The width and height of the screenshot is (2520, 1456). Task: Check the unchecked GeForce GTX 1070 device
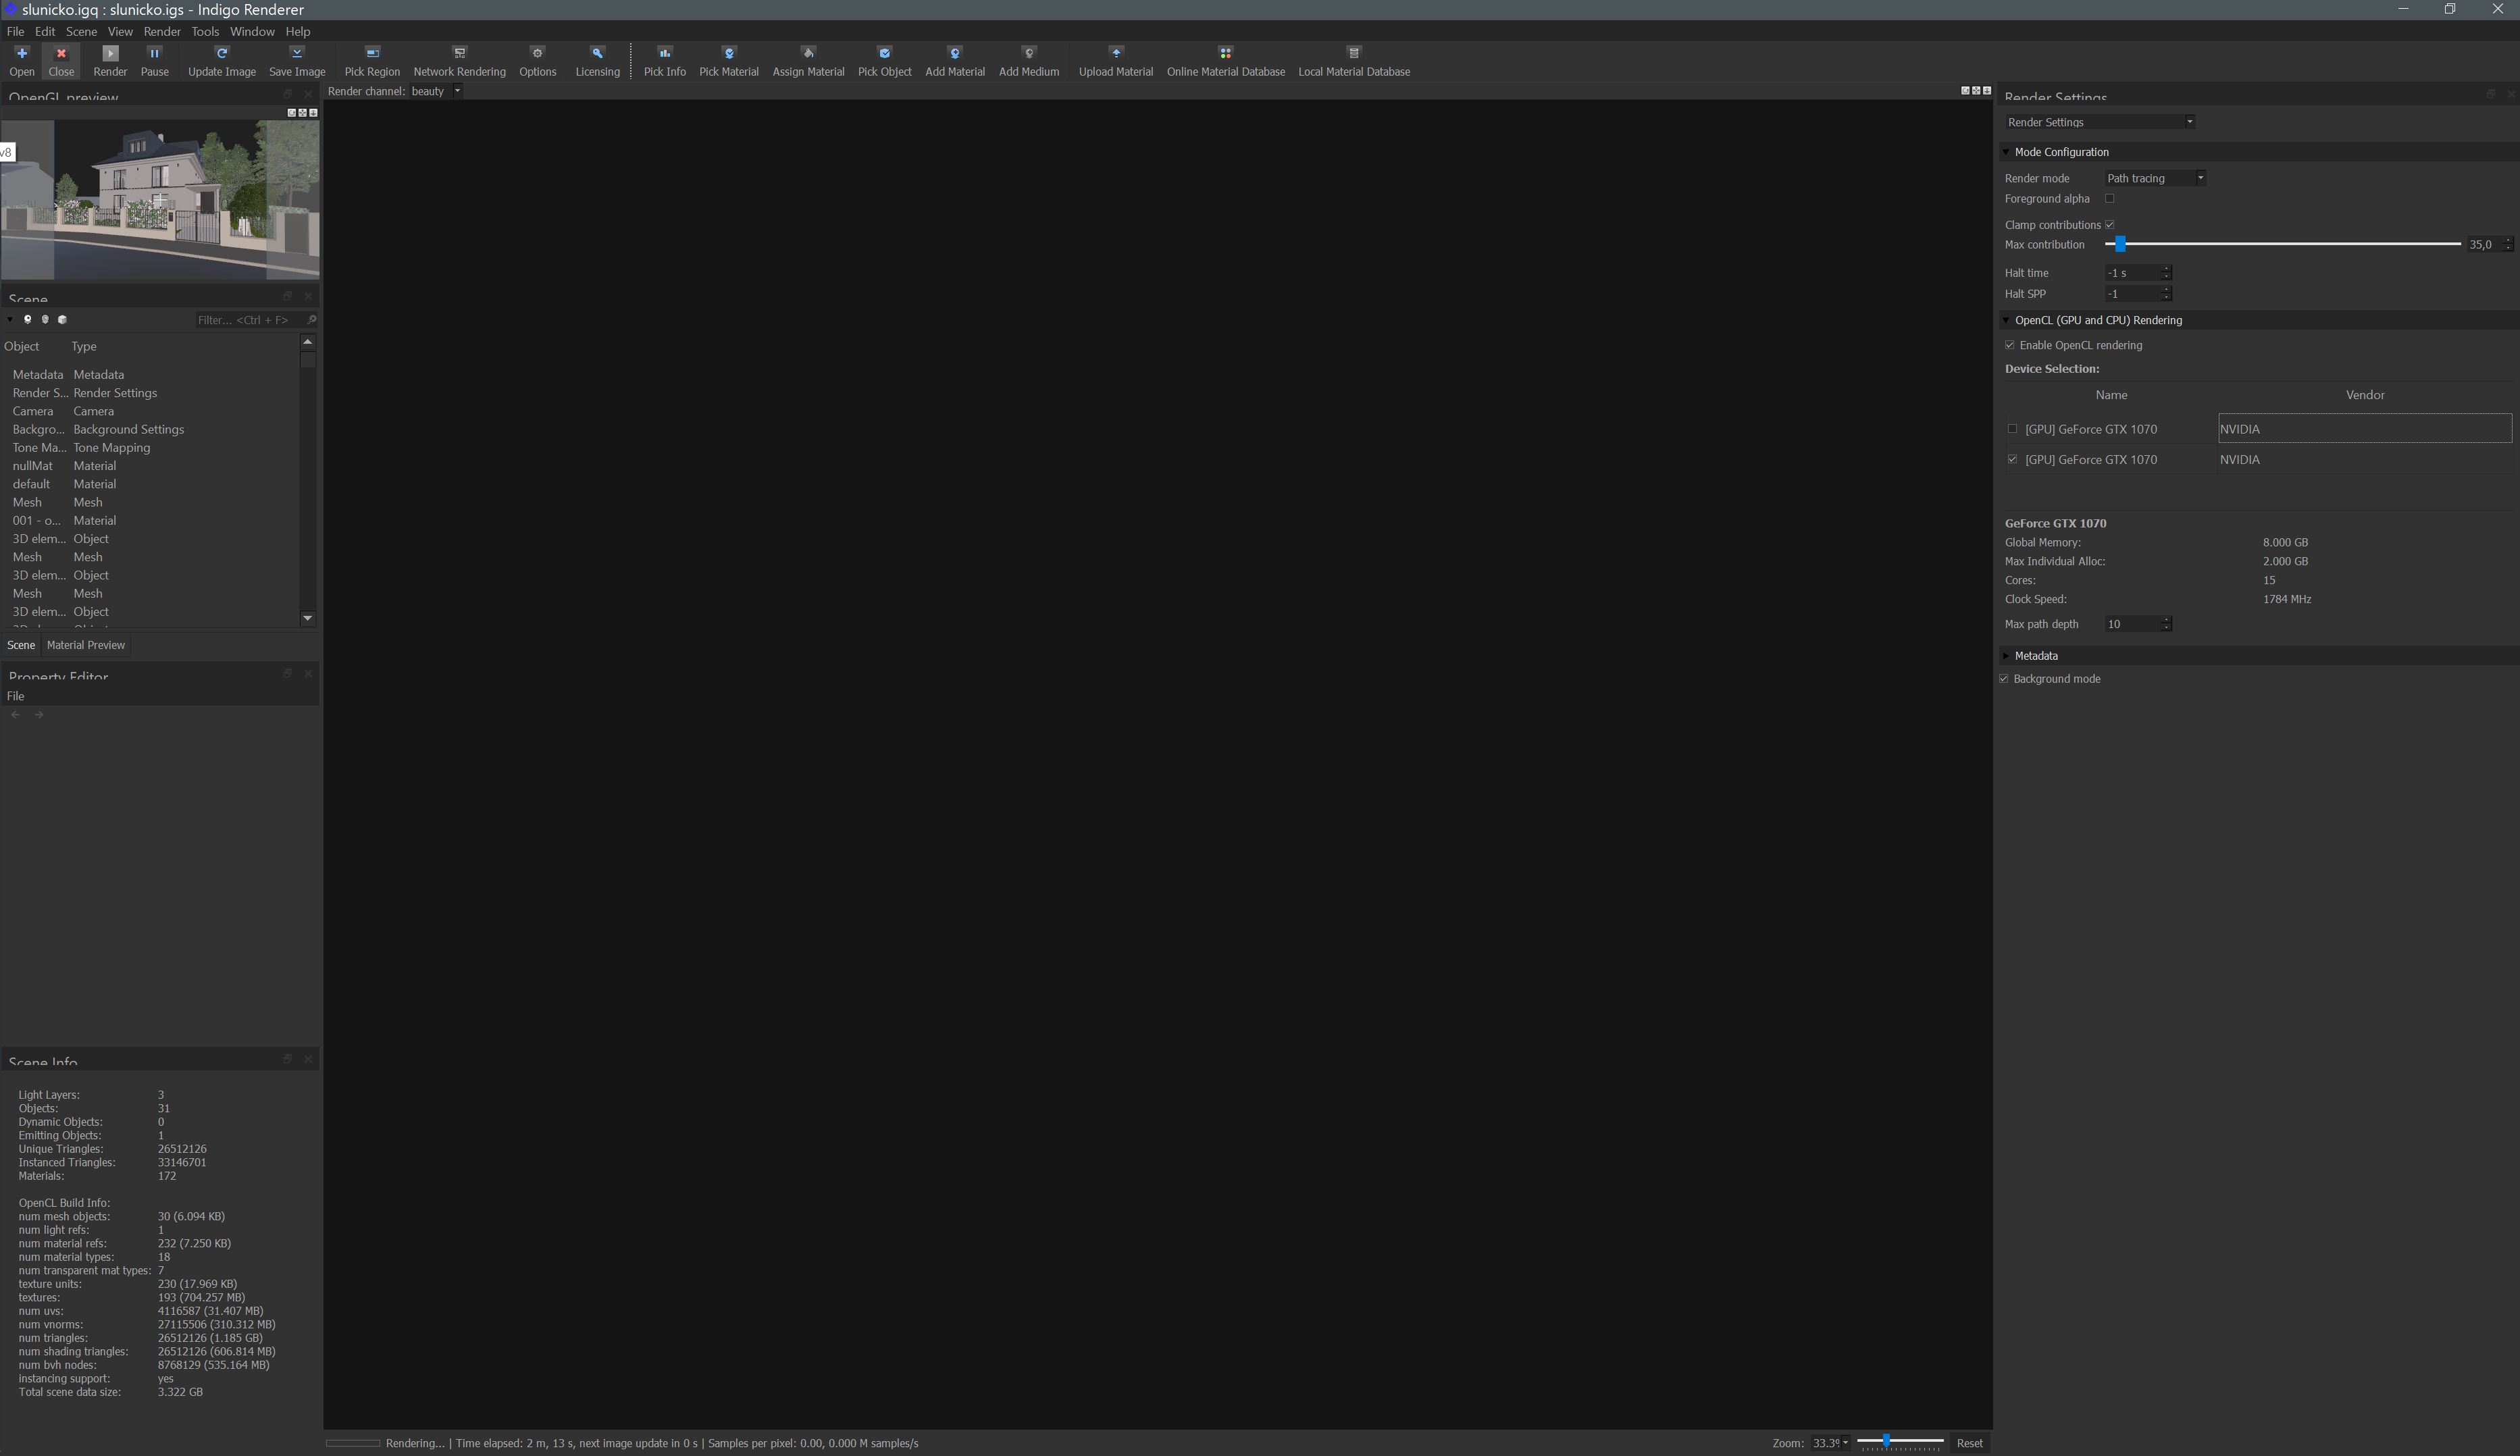(x=2013, y=429)
